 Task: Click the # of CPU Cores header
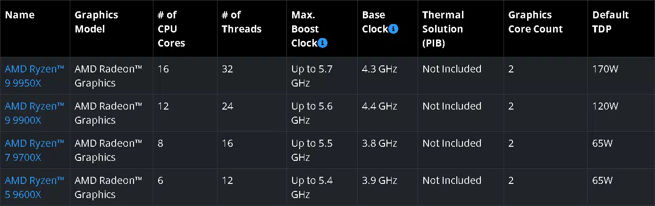click(171, 29)
